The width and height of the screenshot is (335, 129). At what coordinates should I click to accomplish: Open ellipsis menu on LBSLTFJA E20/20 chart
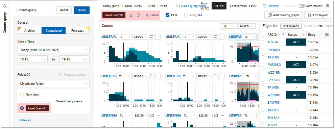coord(222,37)
